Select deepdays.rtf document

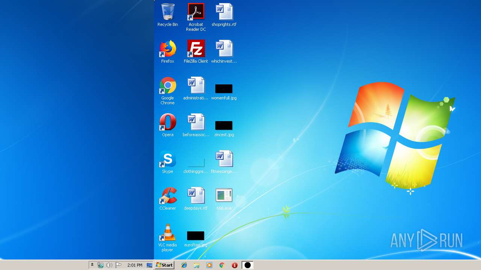click(196, 199)
